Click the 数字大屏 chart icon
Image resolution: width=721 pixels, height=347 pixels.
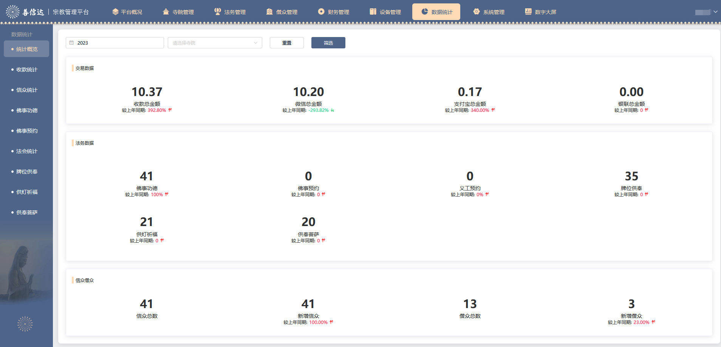point(528,12)
